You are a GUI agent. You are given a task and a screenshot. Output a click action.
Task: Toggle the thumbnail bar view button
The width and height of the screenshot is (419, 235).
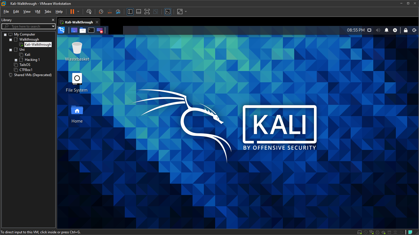point(139,12)
